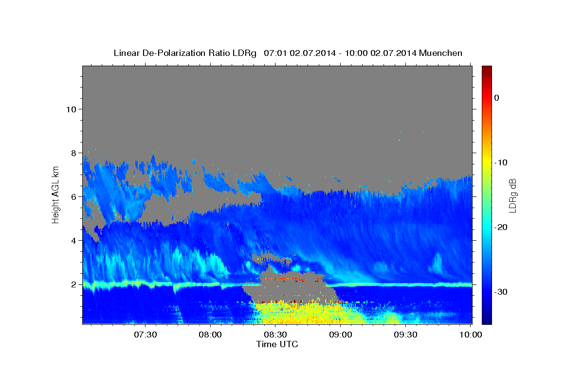Click the 09:00 time tick label

[x=340, y=335]
